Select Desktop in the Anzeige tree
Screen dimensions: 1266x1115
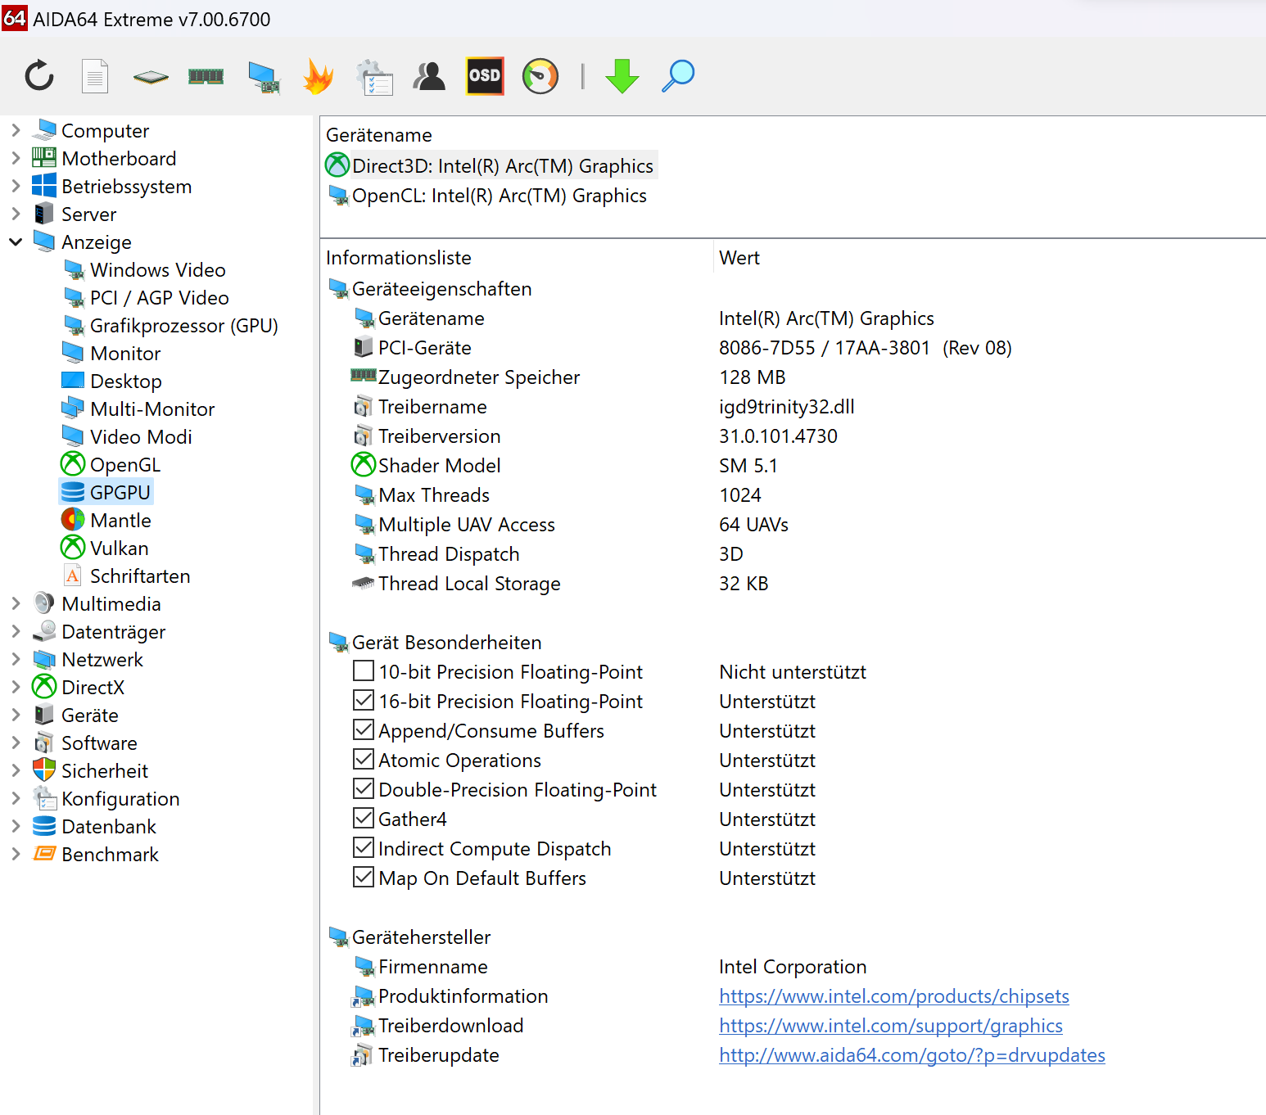click(112, 381)
